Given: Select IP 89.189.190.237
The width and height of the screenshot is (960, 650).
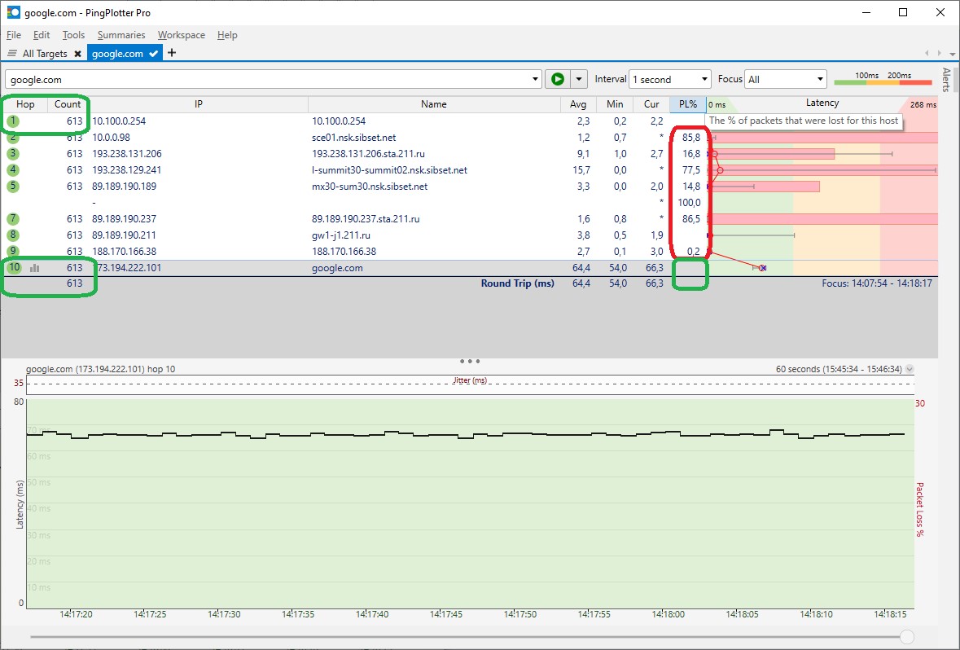Looking at the screenshot, I should [125, 219].
